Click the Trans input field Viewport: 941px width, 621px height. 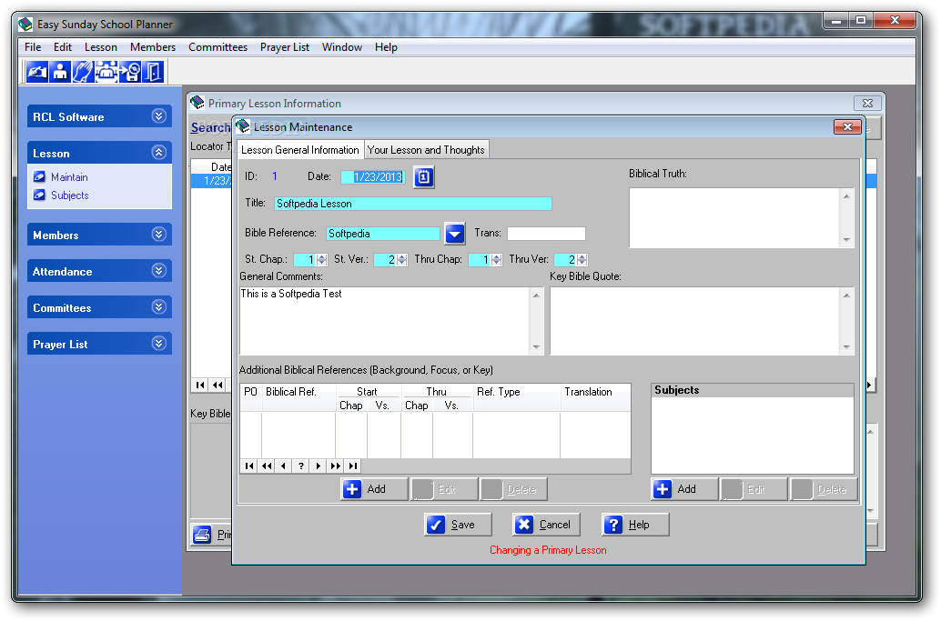point(546,233)
